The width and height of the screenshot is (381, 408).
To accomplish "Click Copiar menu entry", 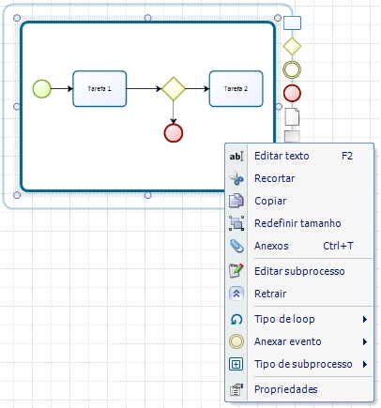I will [299, 201].
